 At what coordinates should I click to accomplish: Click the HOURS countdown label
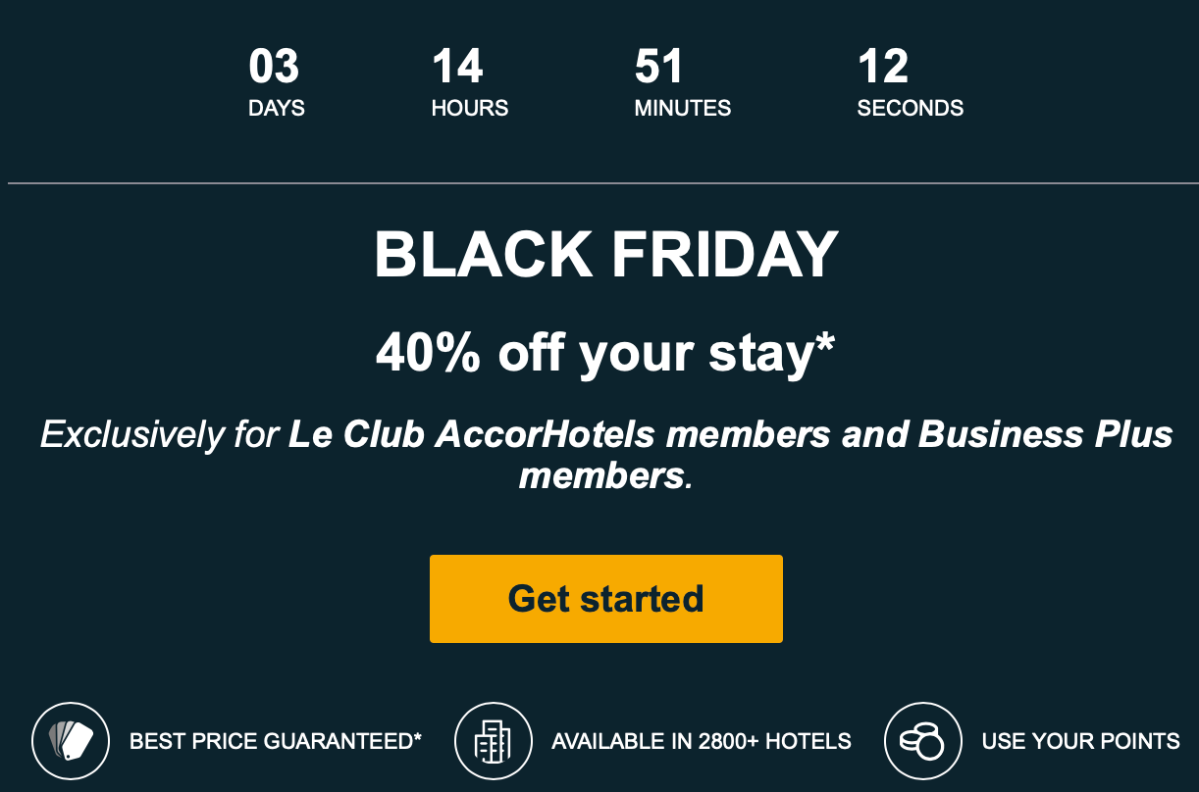pos(470,109)
